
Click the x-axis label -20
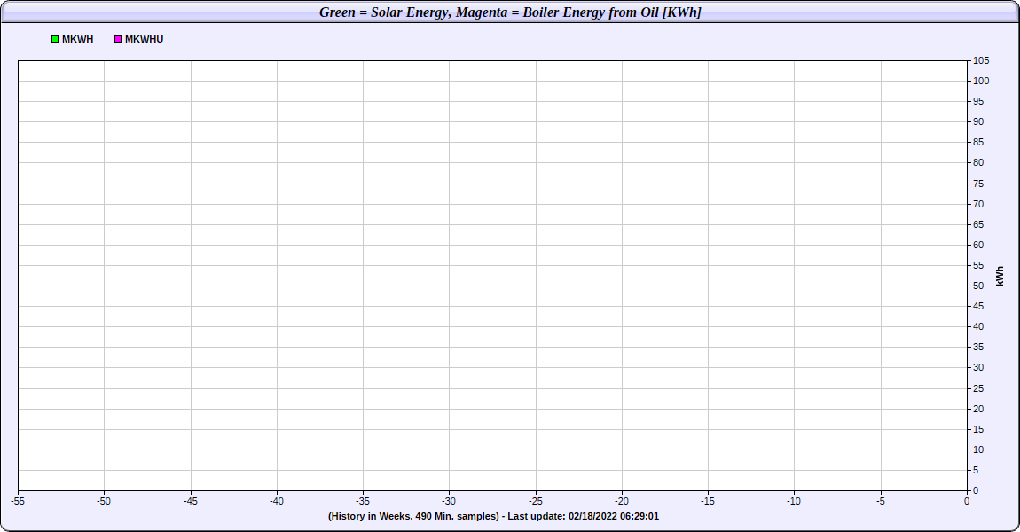coord(622,501)
